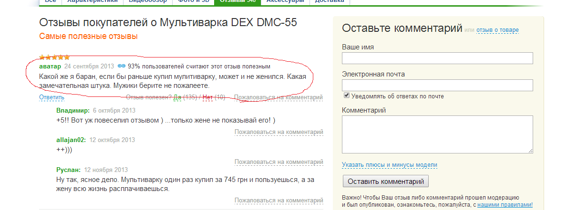Toggle the Уведомлять об ответах по почте checkbox

tap(346, 95)
